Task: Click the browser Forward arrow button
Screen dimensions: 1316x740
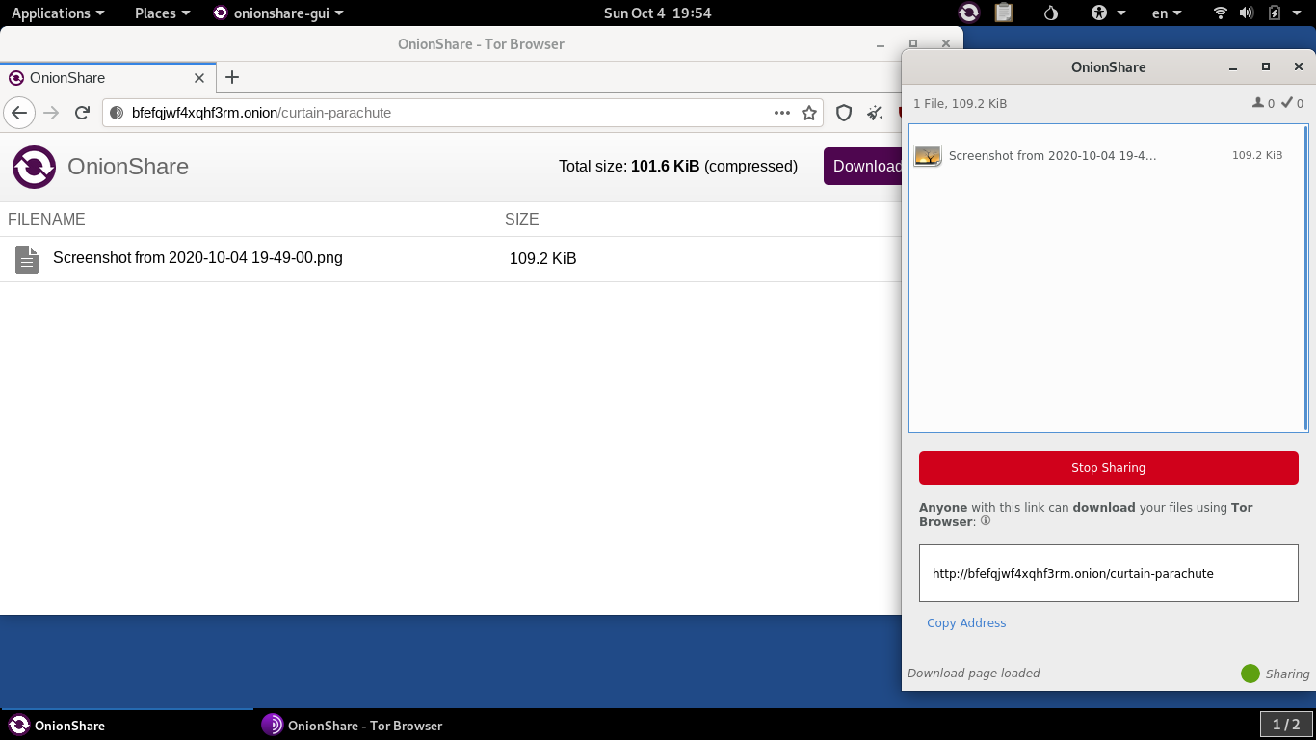Action: (x=51, y=113)
